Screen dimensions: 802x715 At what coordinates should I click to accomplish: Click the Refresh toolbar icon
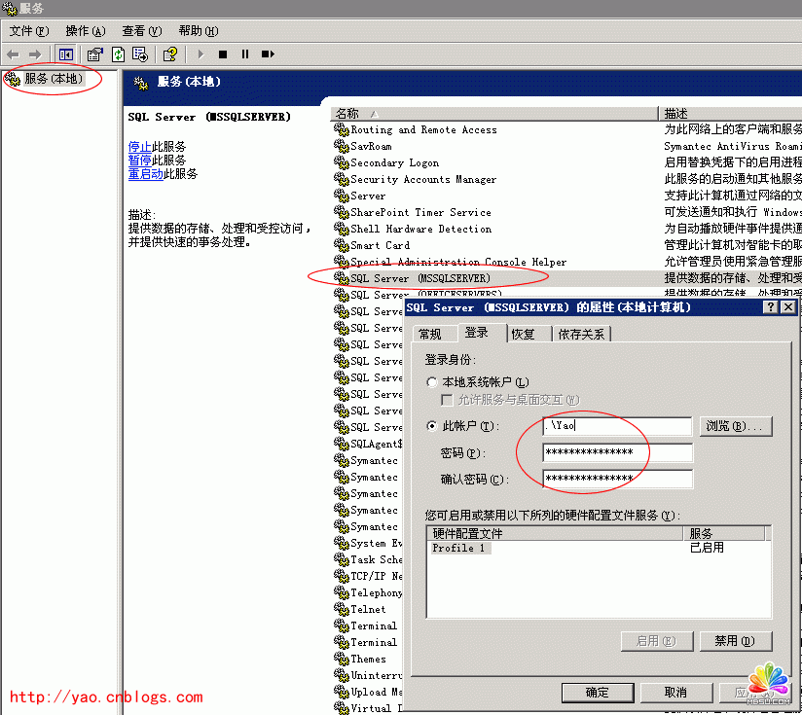118,54
